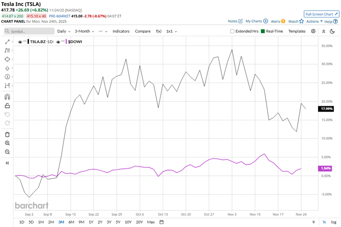The image size is (341, 227).
Task: Switch to log scale
Action: click(334, 222)
